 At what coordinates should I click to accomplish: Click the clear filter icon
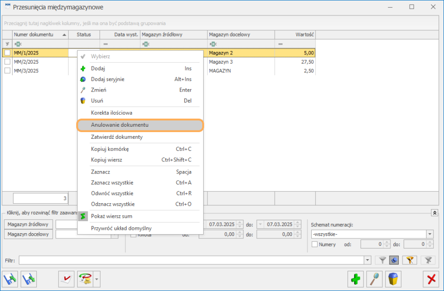428,260
